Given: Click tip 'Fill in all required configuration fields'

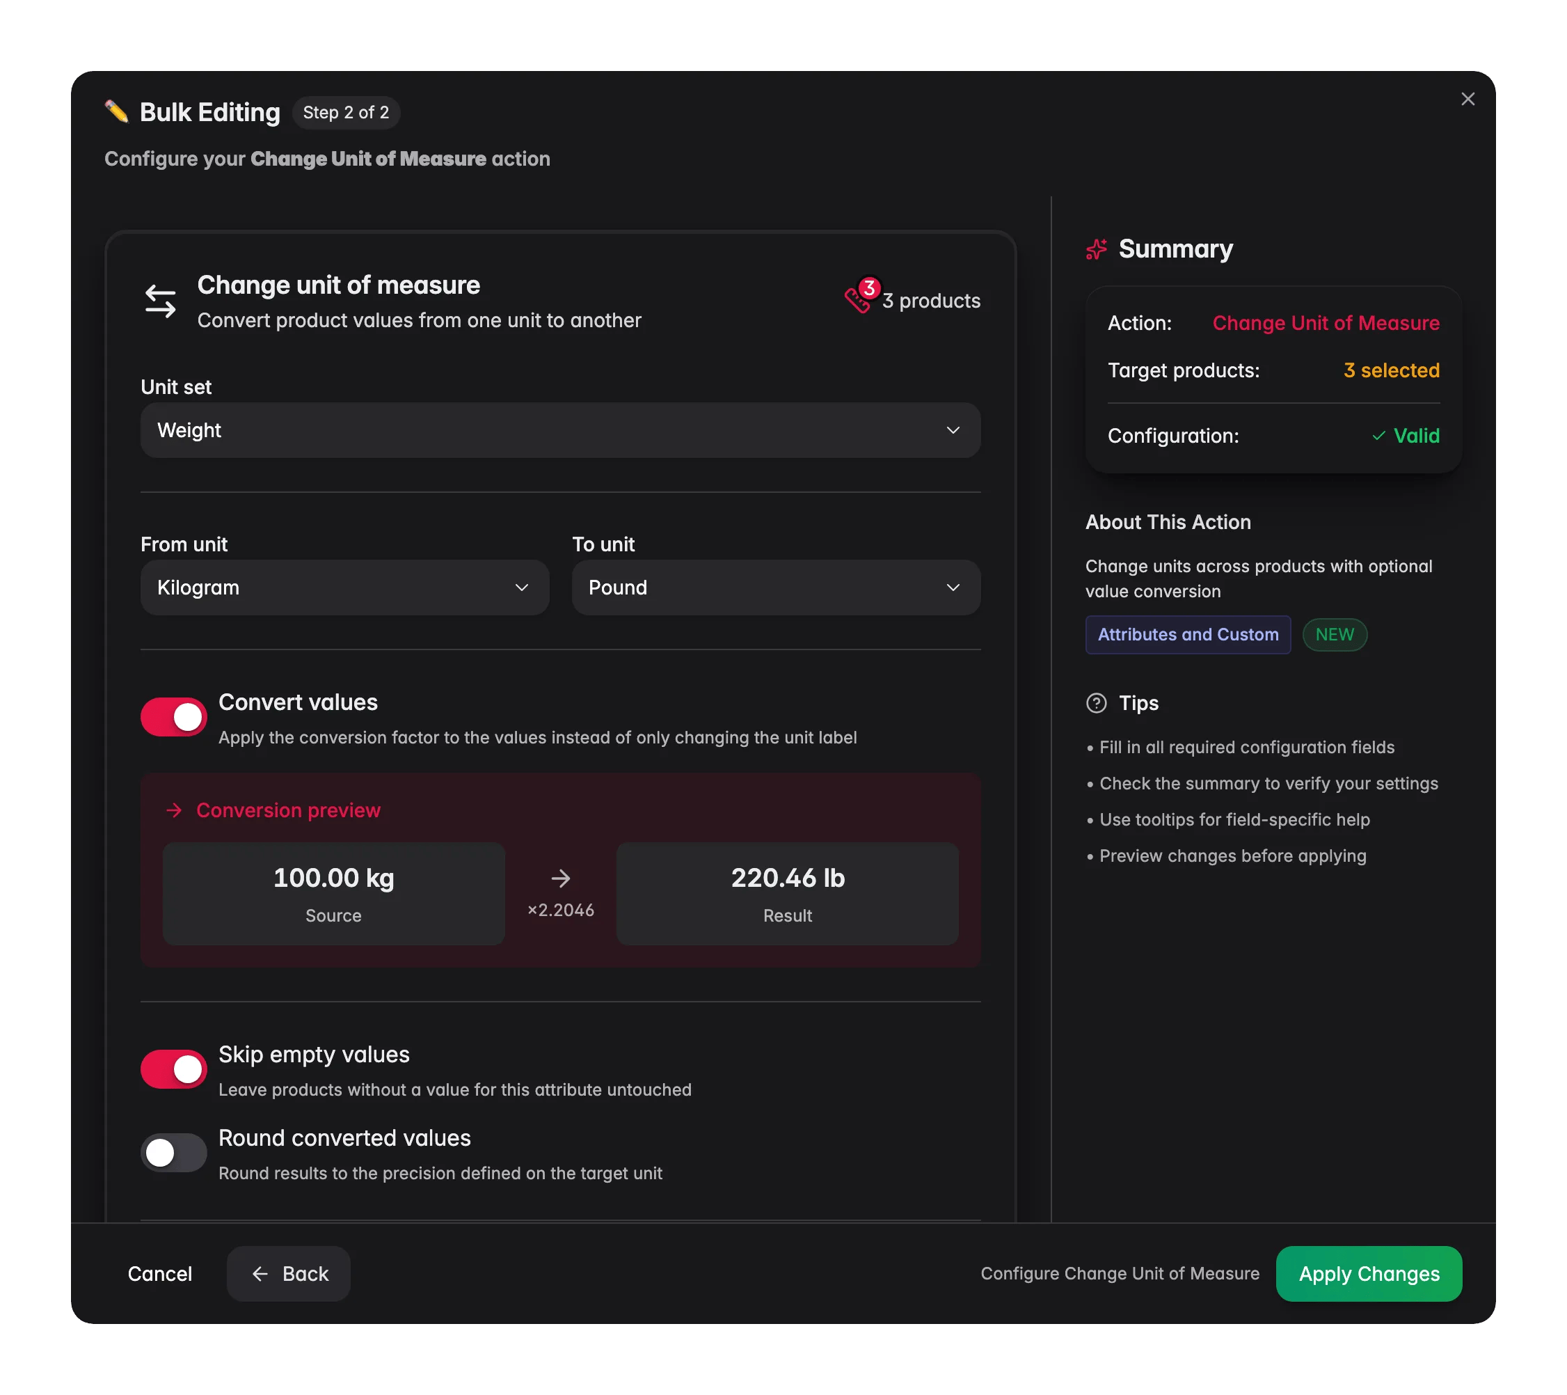Looking at the screenshot, I should pyautogui.click(x=1246, y=747).
